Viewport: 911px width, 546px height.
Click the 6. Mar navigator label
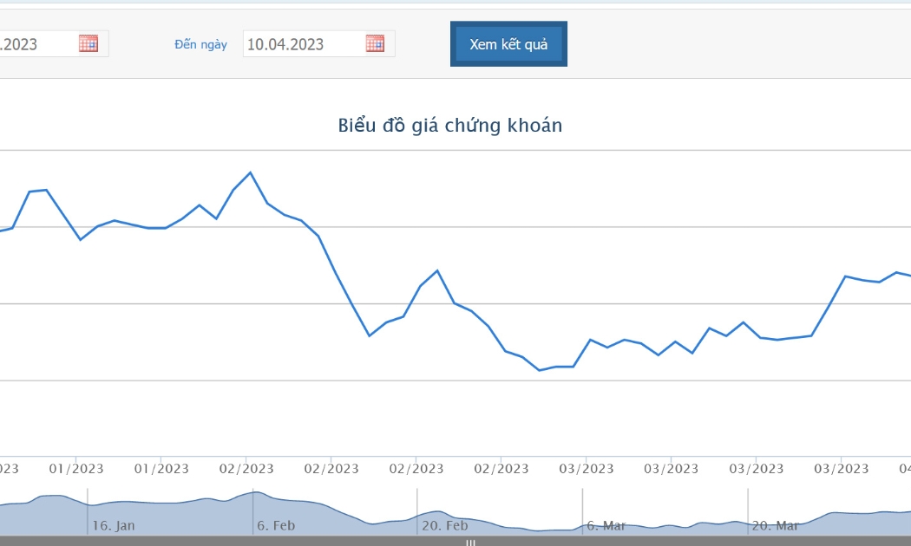point(606,526)
